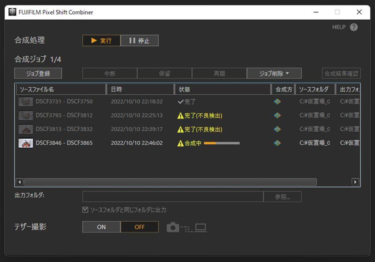Click the right scroll arrow of job list
Screen dimensions: 375x262
[x=355, y=182]
